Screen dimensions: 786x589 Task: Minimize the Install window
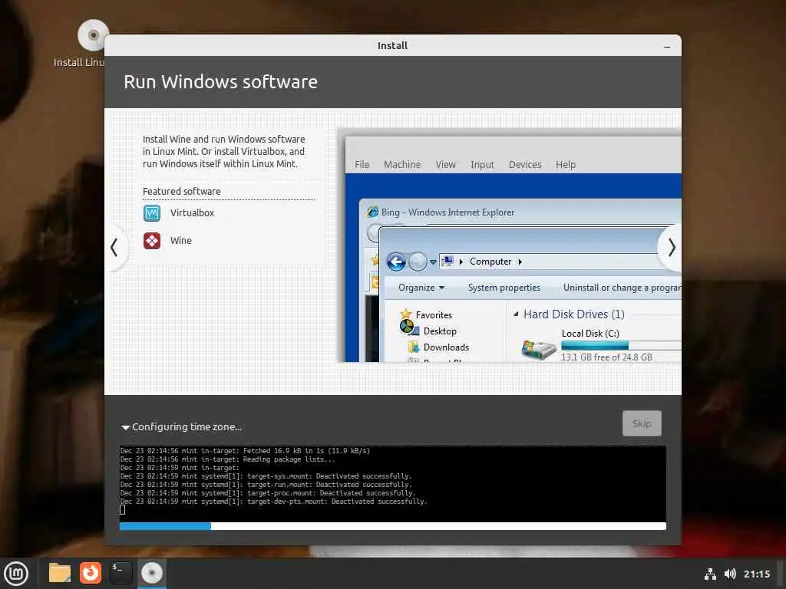(x=667, y=47)
